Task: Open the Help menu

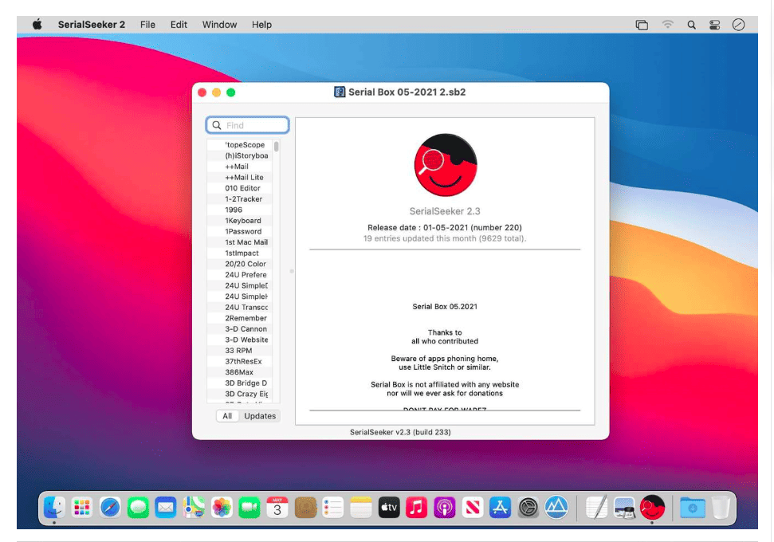Action: pos(261,25)
